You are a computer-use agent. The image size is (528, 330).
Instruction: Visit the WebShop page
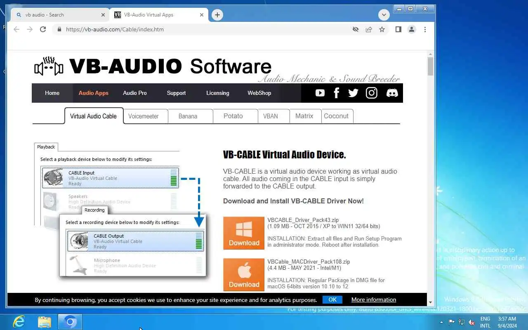point(259,93)
